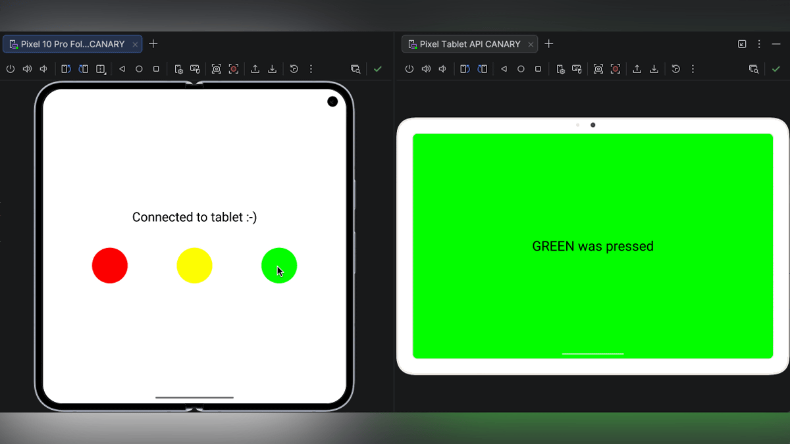Take a screenshot of the tablet display
This screenshot has width=790, height=444.
click(x=598, y=68)
